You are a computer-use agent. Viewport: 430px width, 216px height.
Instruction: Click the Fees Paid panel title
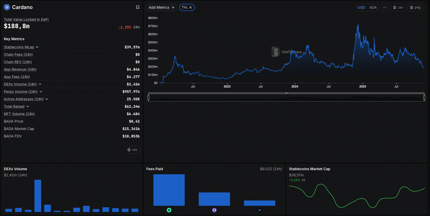pyautogui.click(x=155, y=169)
